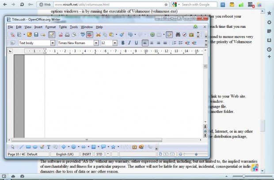This screenshot has width=274, height=180.
Task: Expand the Table size dropdown arrow
Action: (164, 34)
